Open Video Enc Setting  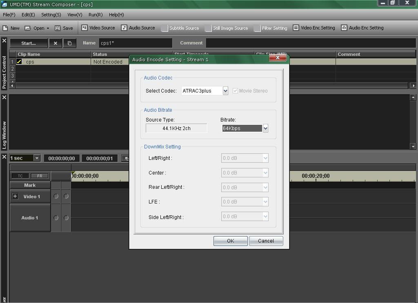314,28
